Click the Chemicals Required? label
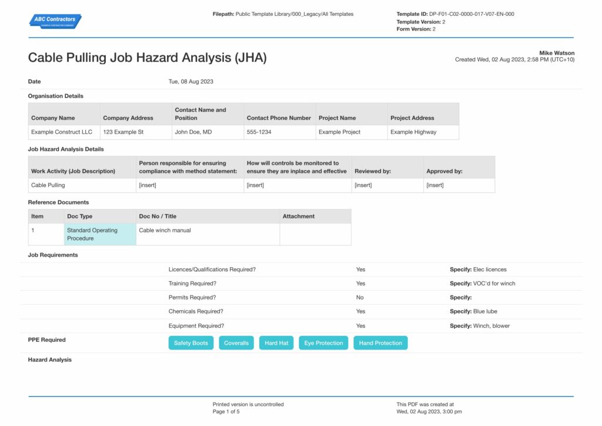This screenshot has height=426, width=602. 196,311
